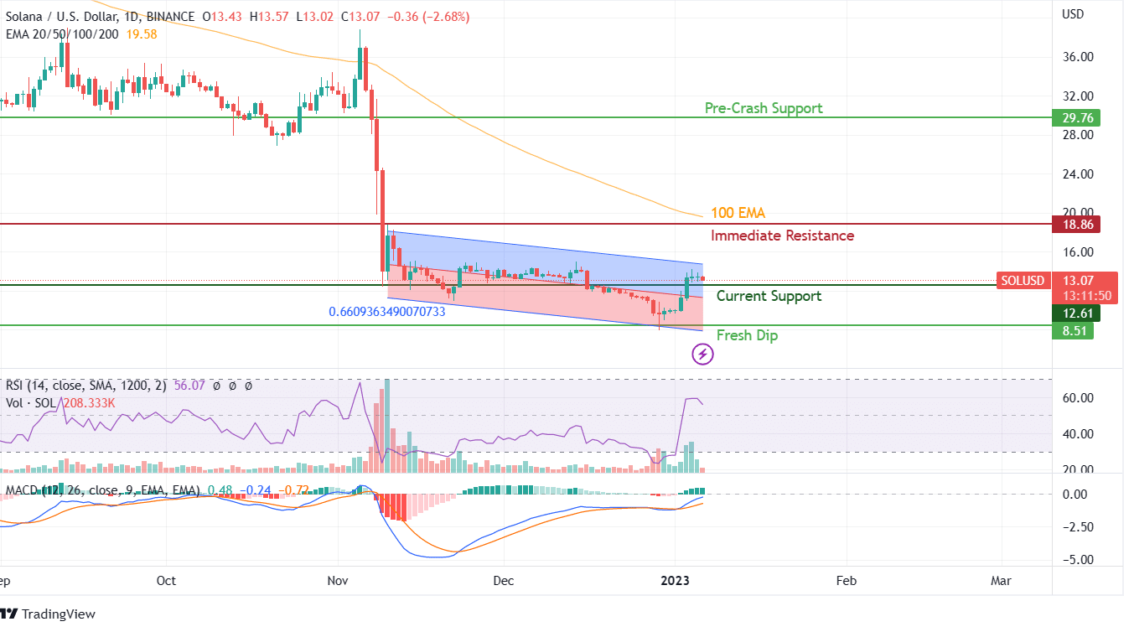
Task: Click the MACD signal value −0.72
Action: 293,490
